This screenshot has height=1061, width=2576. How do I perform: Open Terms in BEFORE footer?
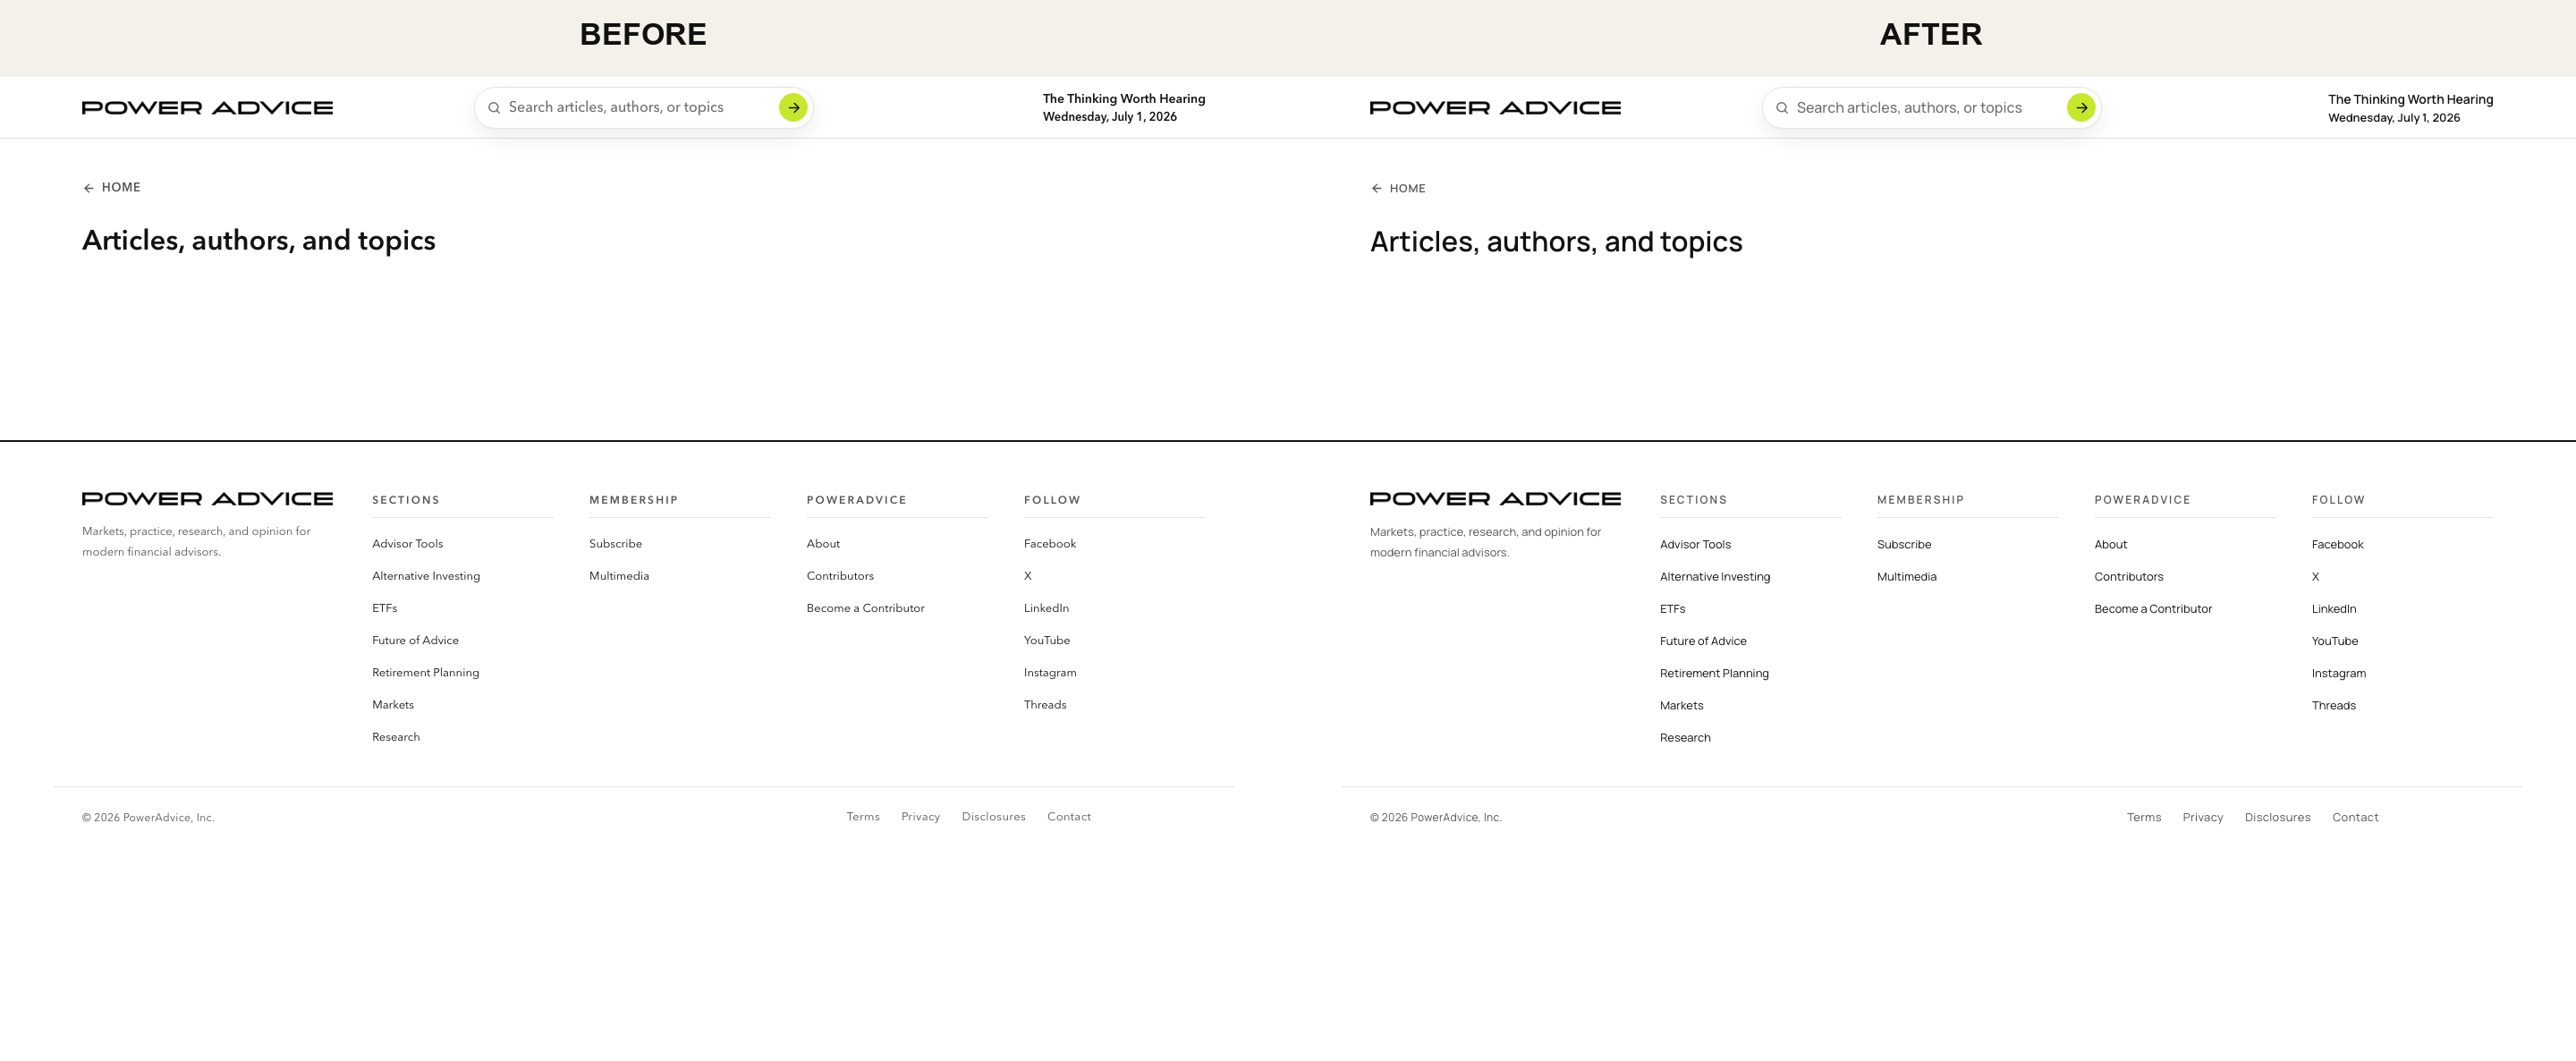click(x=863, y=816)
